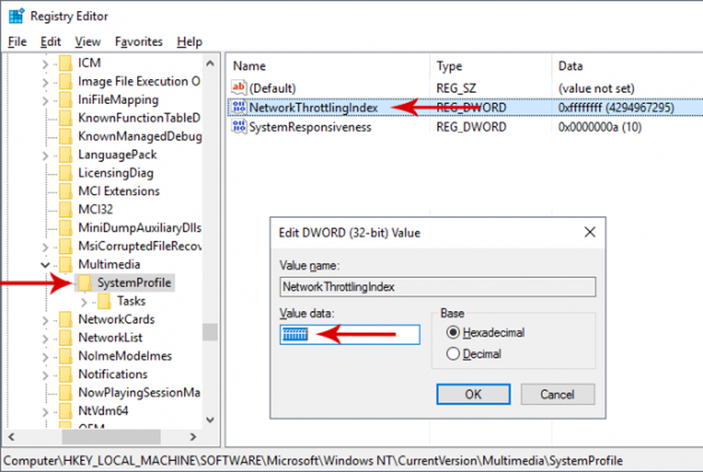Viewport: 703px width, 472px height.
Task: Expand the Notifications key
Action: pos(45,375)
